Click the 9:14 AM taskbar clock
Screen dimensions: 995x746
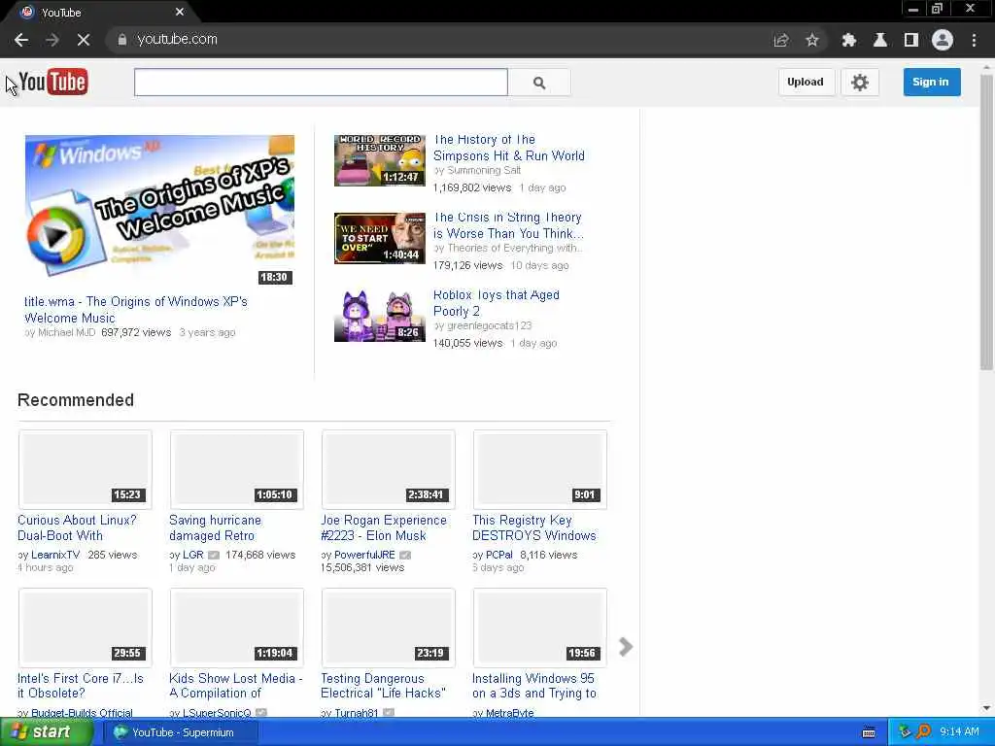click(x=959, y=732)
